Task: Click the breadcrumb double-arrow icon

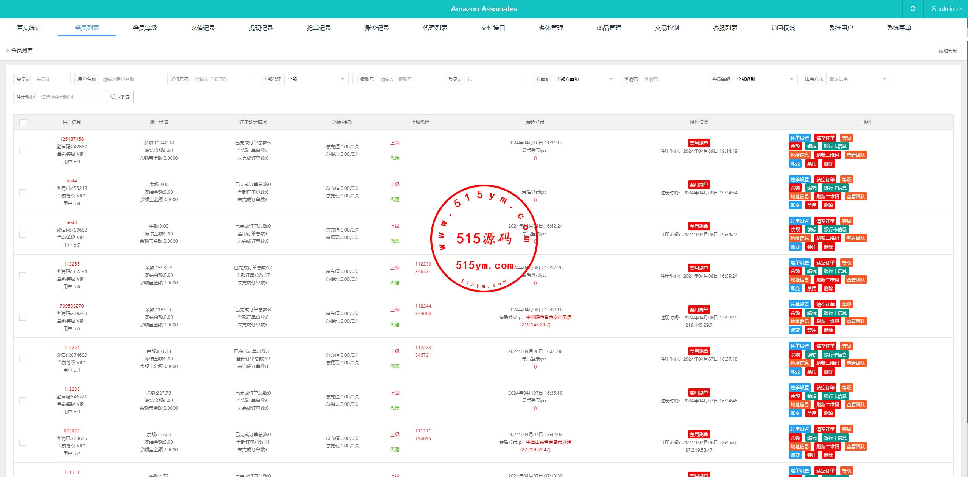Action: click(x=7, y=50)
